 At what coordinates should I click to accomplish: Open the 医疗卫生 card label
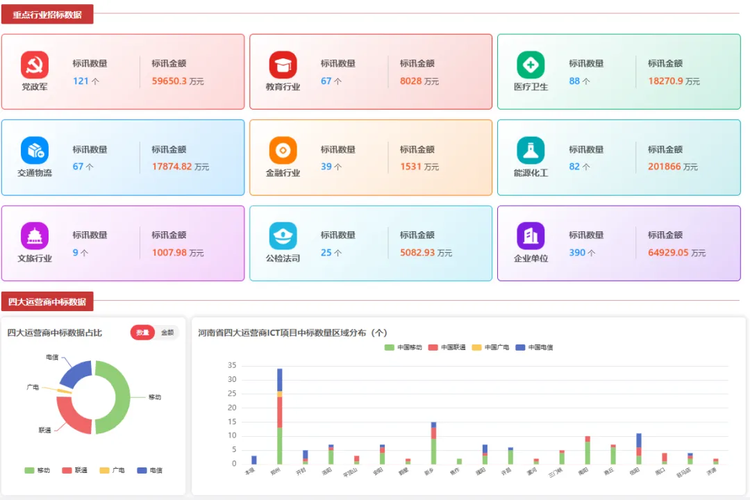coord(531,87)
